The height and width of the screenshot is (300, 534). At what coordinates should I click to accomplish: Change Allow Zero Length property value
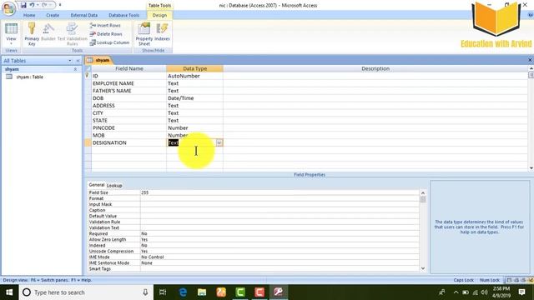click(x=280, y=239)
